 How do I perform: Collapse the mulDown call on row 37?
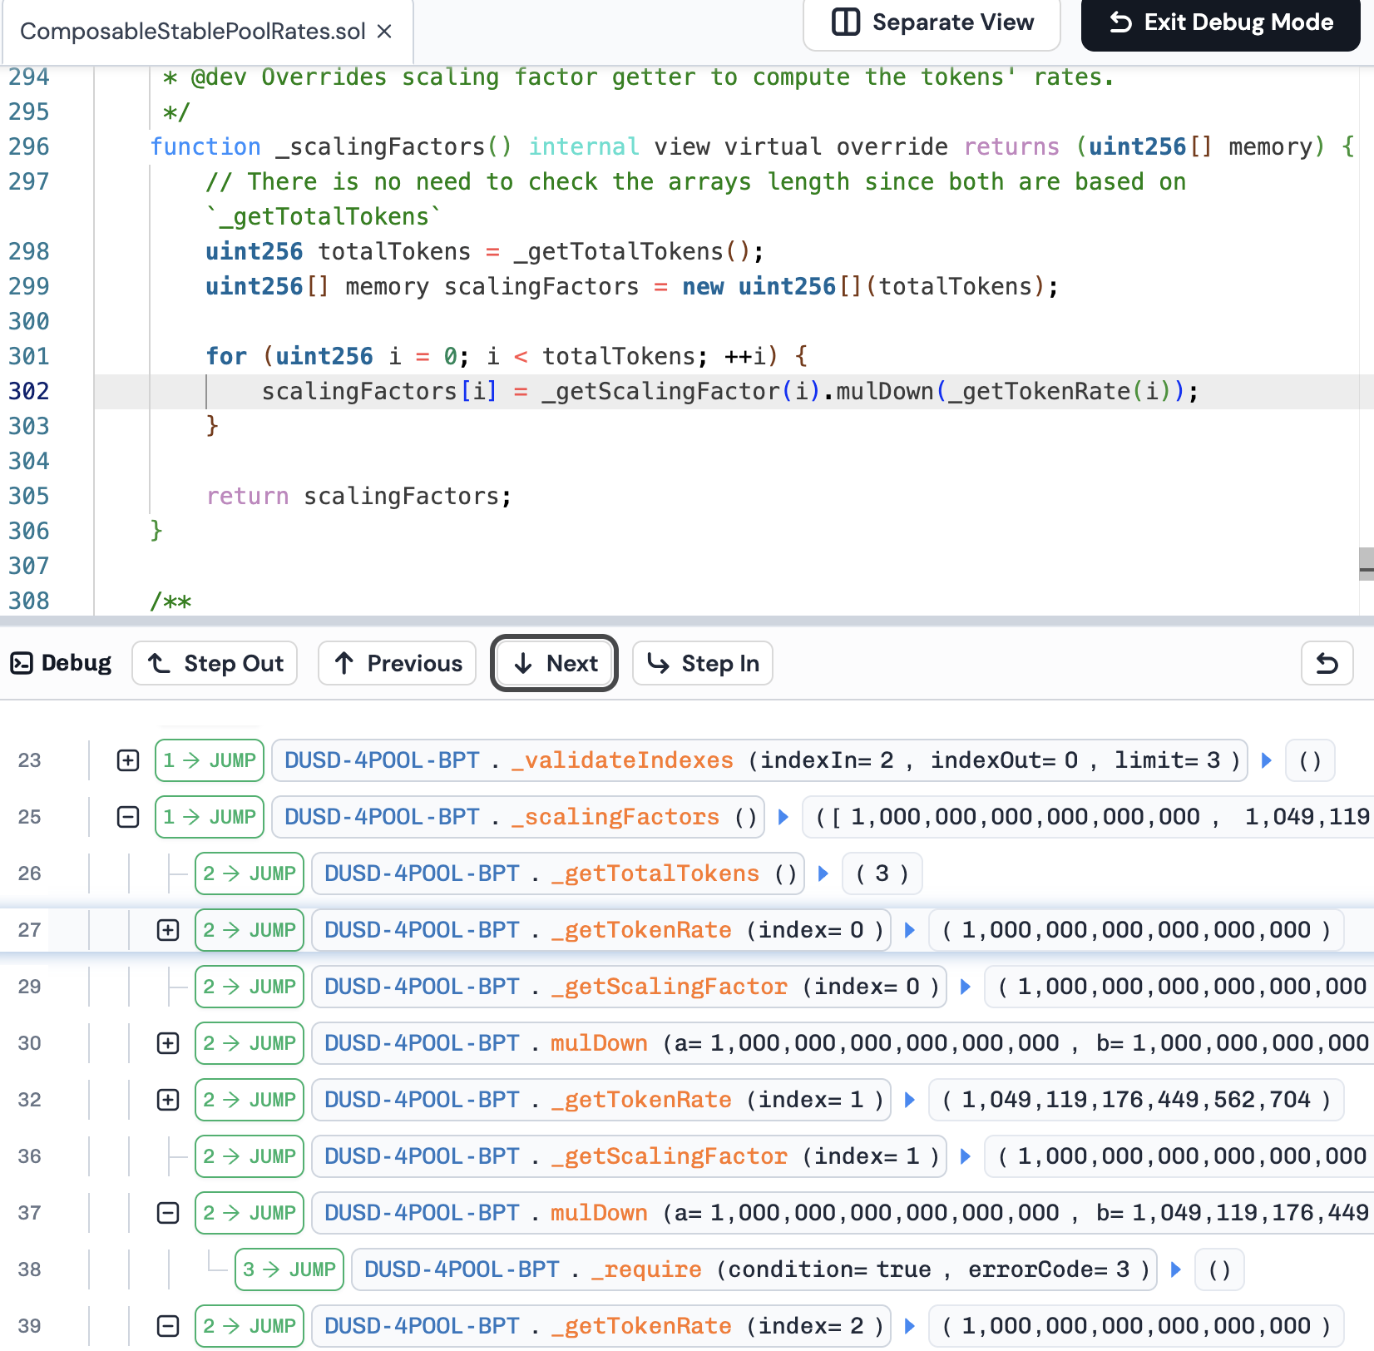pyautogui.click(x=168, y=1213)
